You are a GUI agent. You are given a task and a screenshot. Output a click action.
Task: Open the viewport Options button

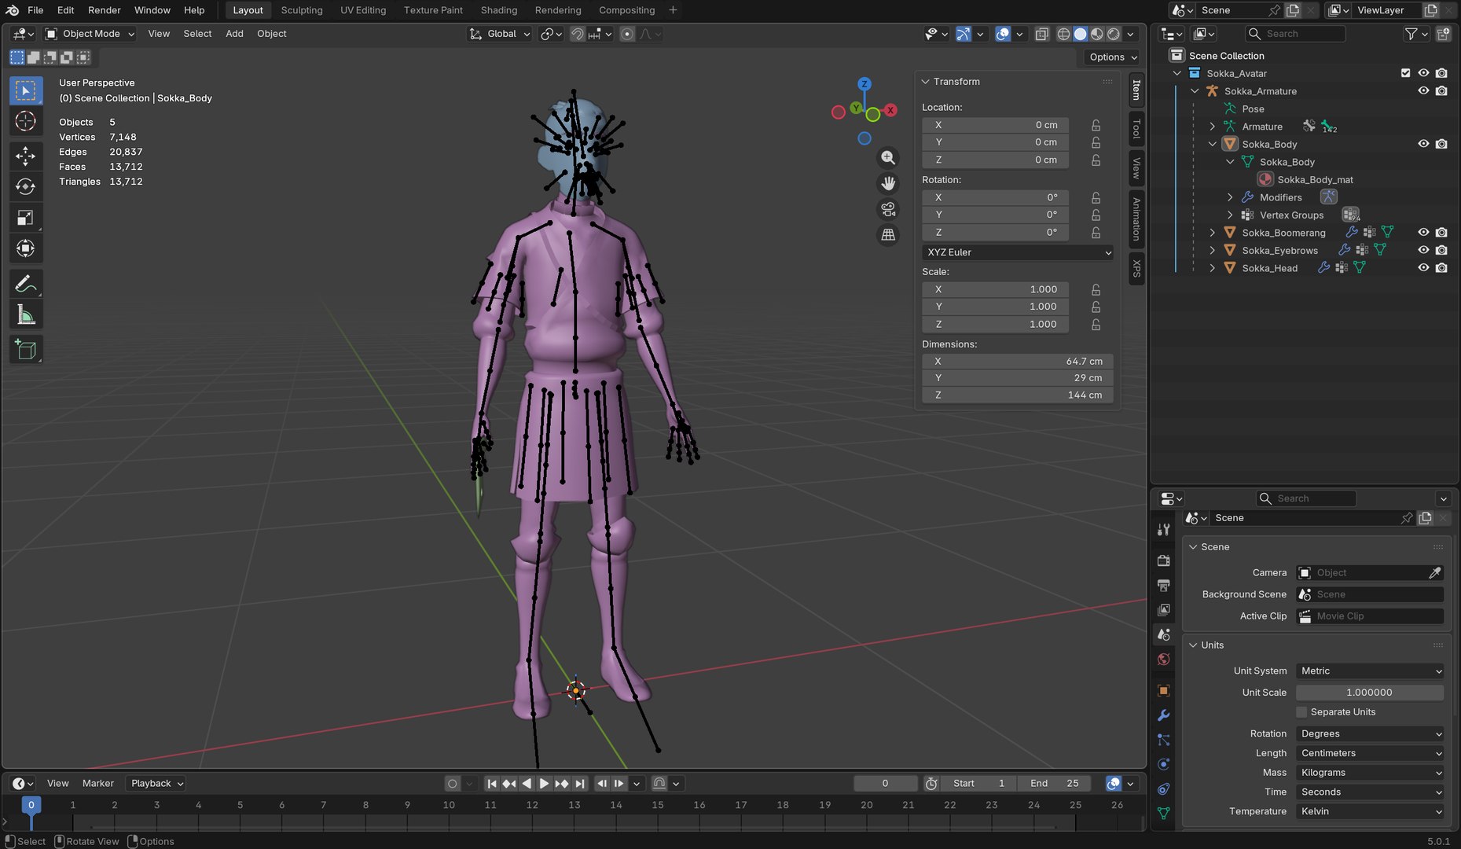pos(1113,57)
